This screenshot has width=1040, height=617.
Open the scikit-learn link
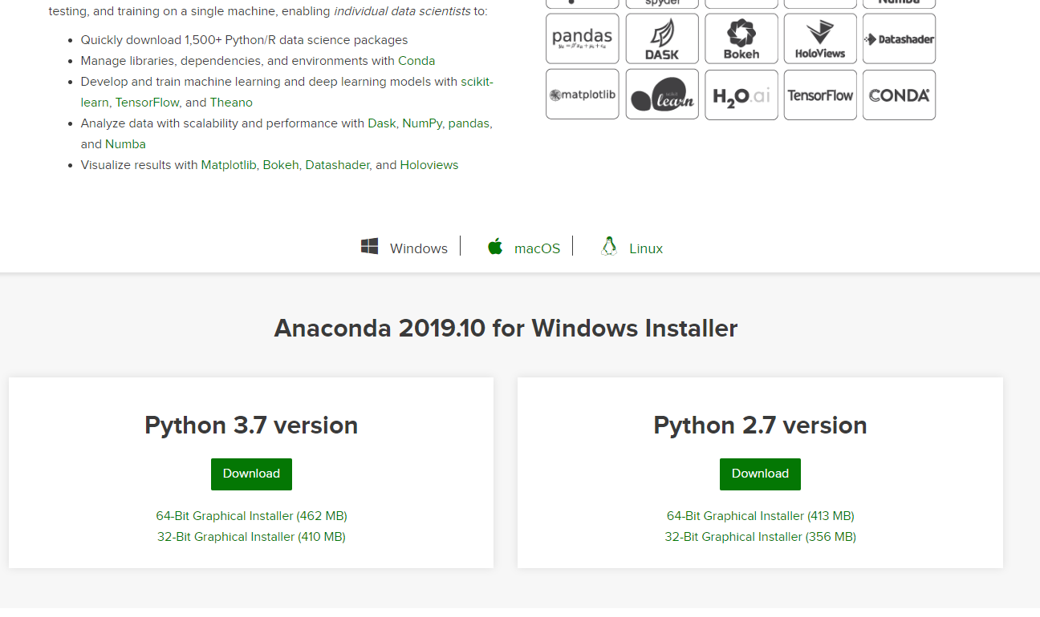[477, 82]
